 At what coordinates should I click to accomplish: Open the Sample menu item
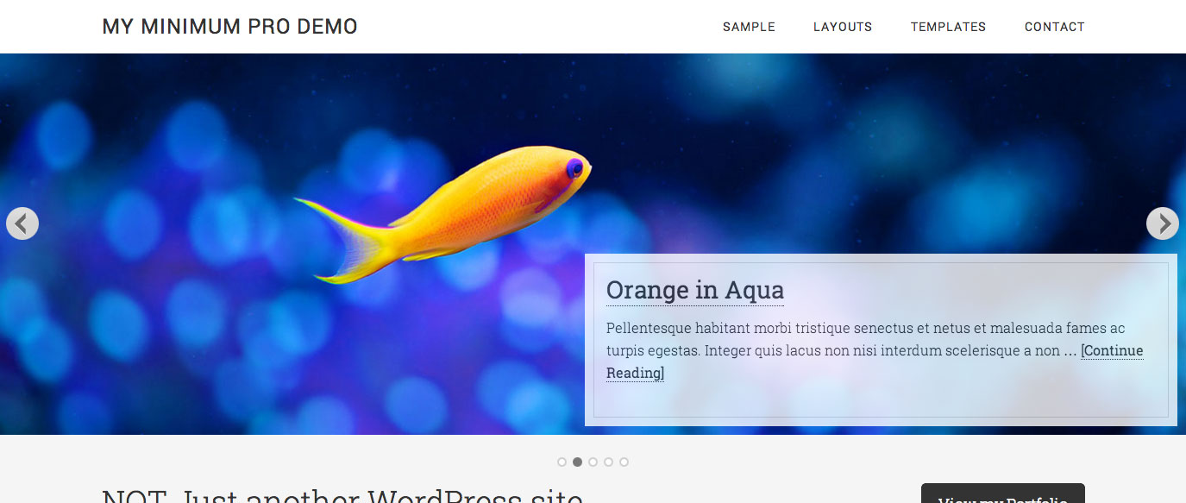pos(749,27)
